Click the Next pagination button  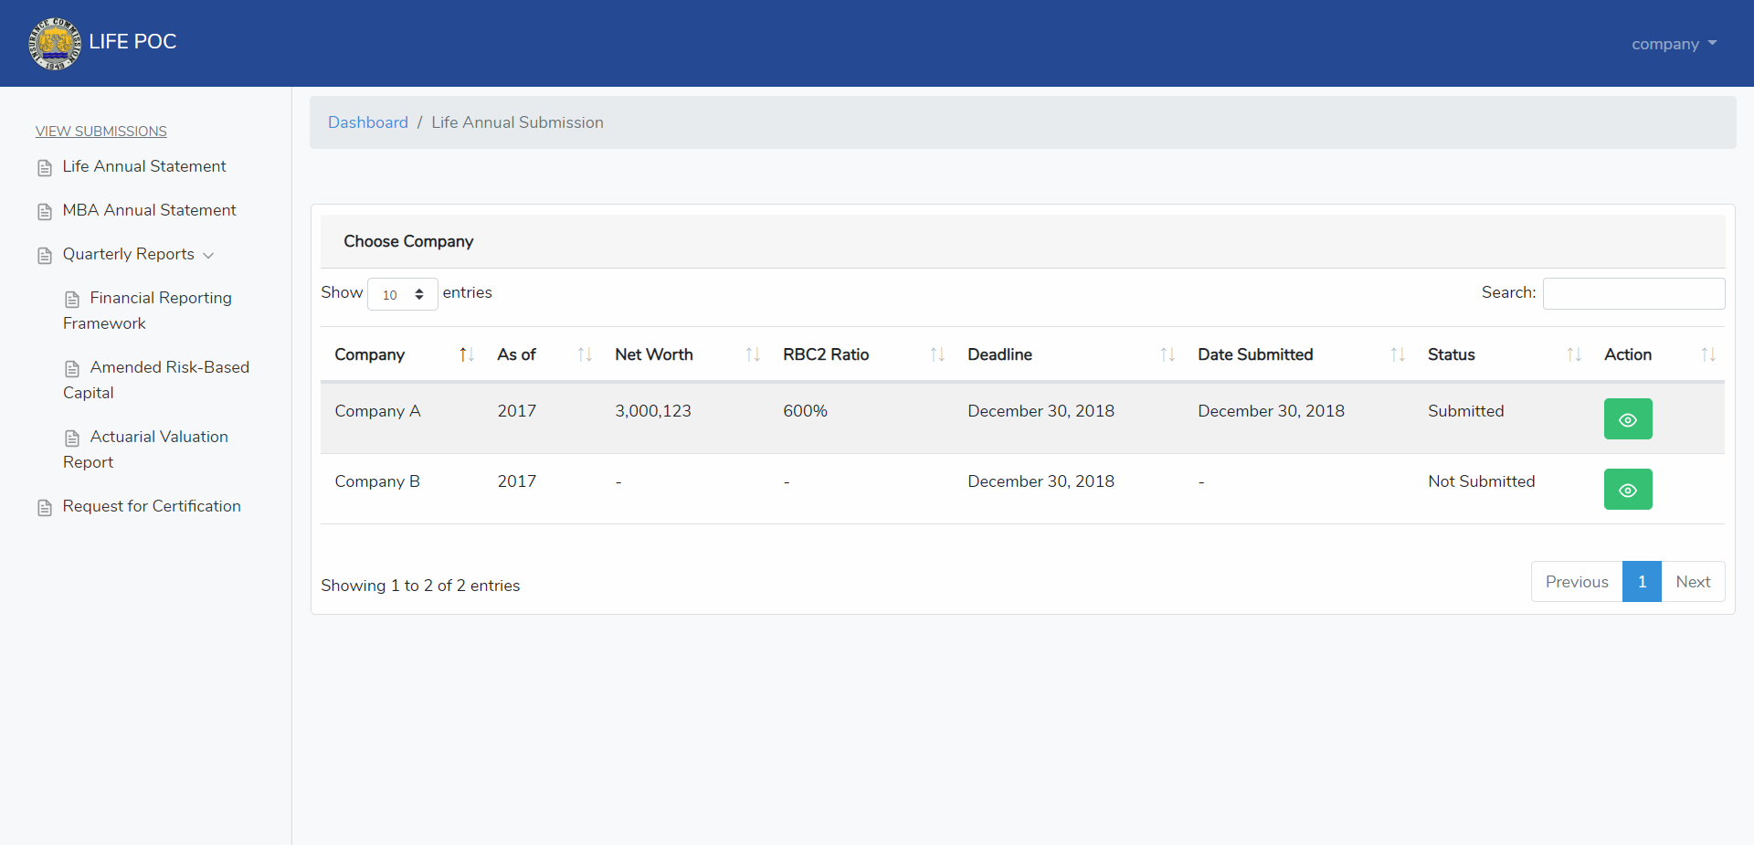click(1693, 582)
